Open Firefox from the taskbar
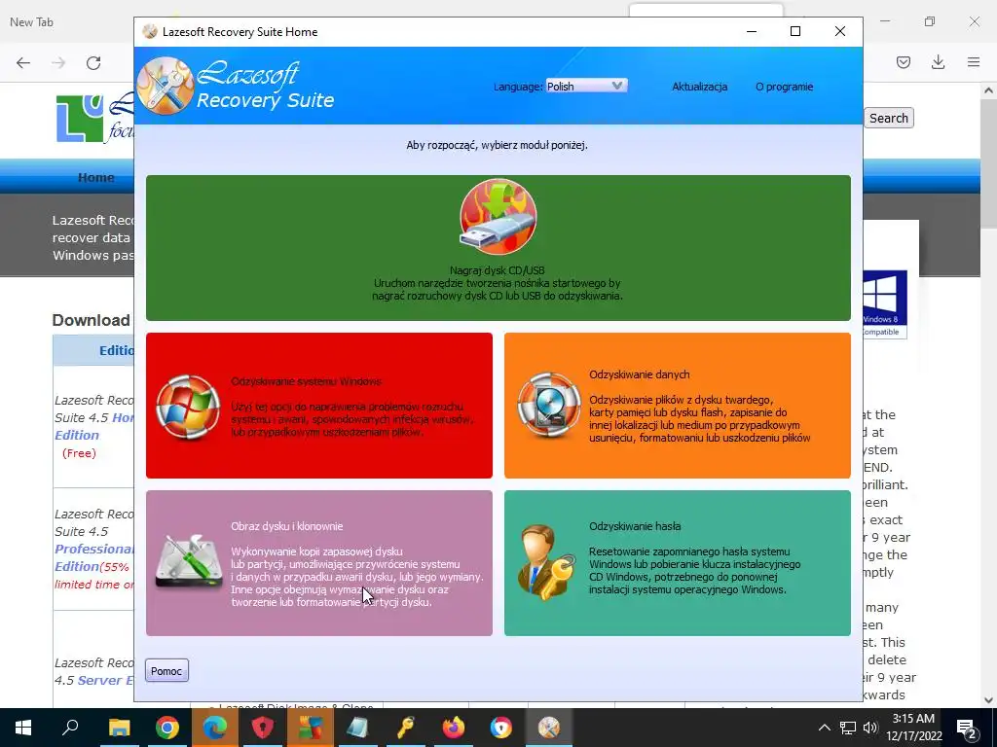The height and width of the screenshot is (747, 997). (454, 728)
